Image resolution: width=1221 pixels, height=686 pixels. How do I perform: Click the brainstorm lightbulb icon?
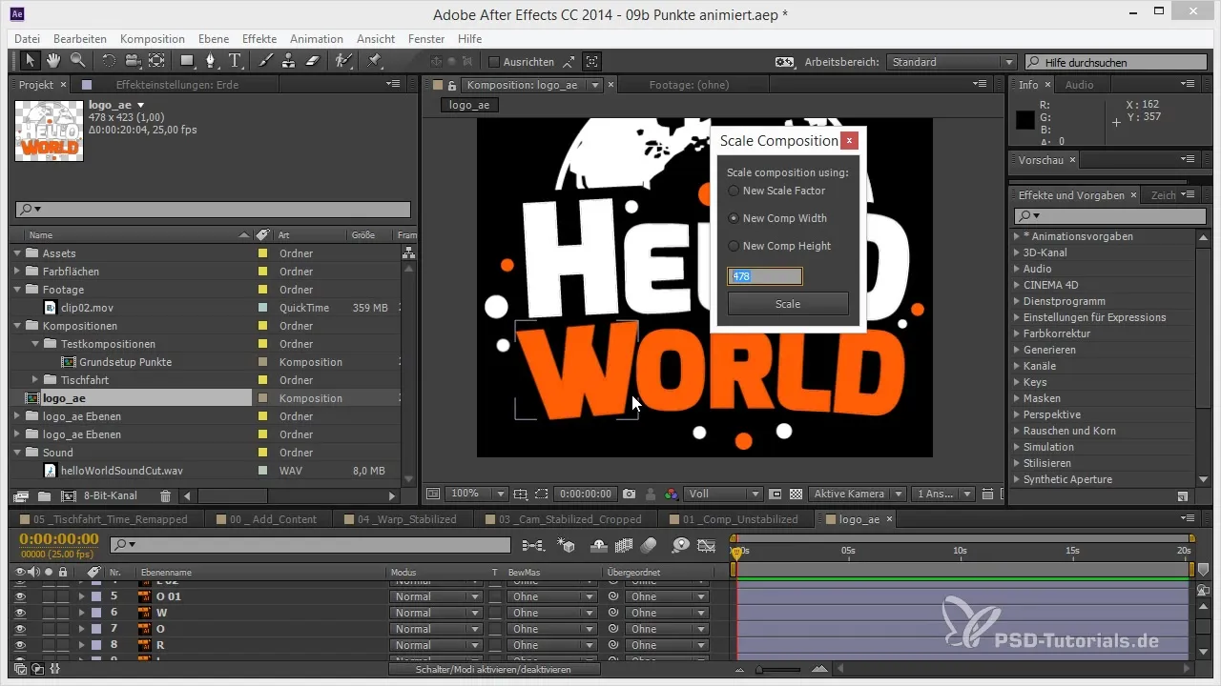(x=680, y=545)
